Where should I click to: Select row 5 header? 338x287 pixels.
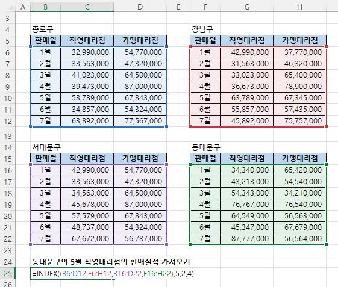(x=8, y=41)
